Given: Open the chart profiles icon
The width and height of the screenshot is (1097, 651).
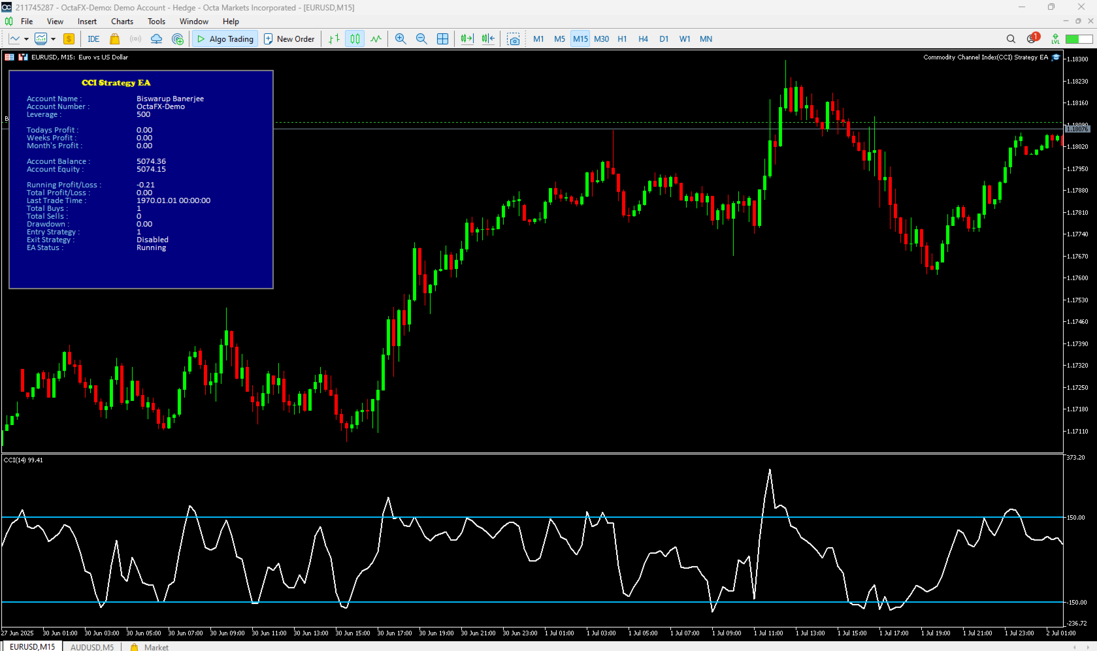Looking at the screenshot, I should (41, 39).
